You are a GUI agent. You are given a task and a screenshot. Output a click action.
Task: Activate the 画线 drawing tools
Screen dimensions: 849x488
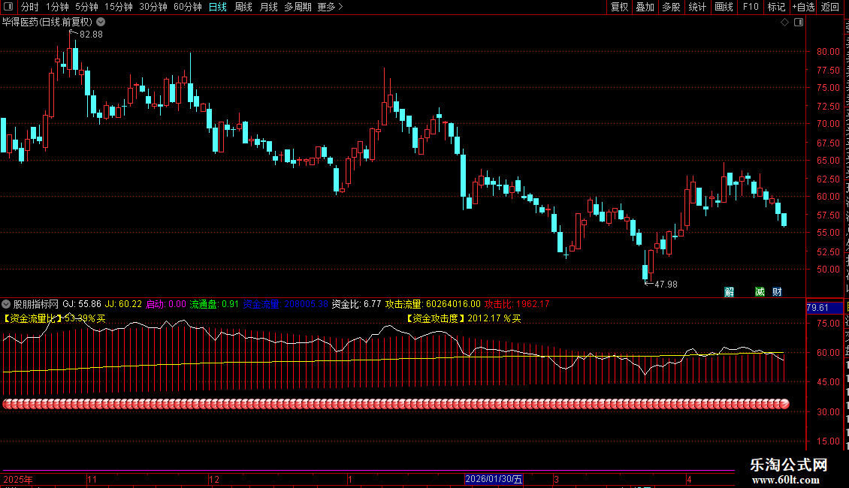tap(724, 7)
